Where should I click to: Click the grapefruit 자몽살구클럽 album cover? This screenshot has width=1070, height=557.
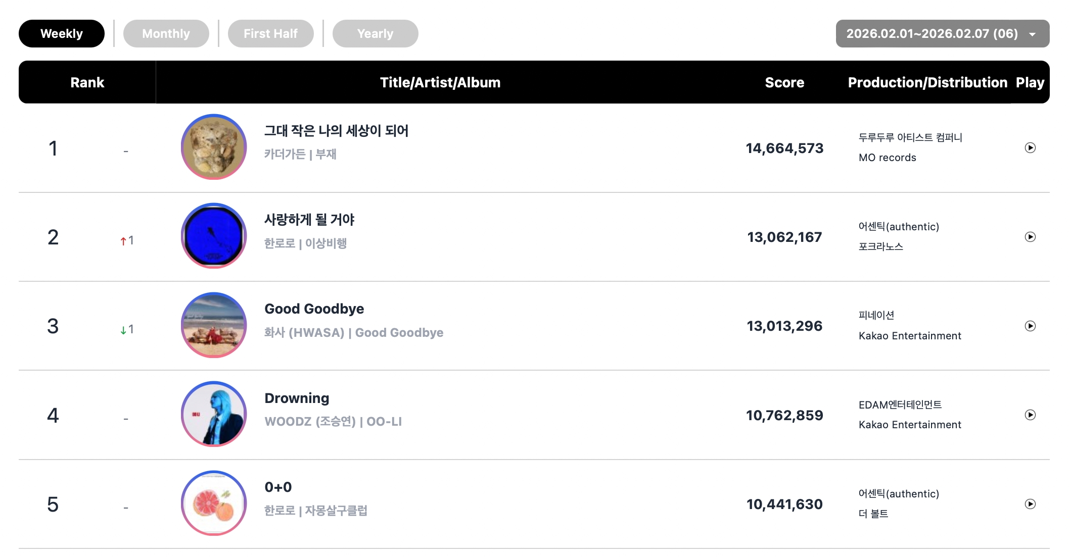214,503
